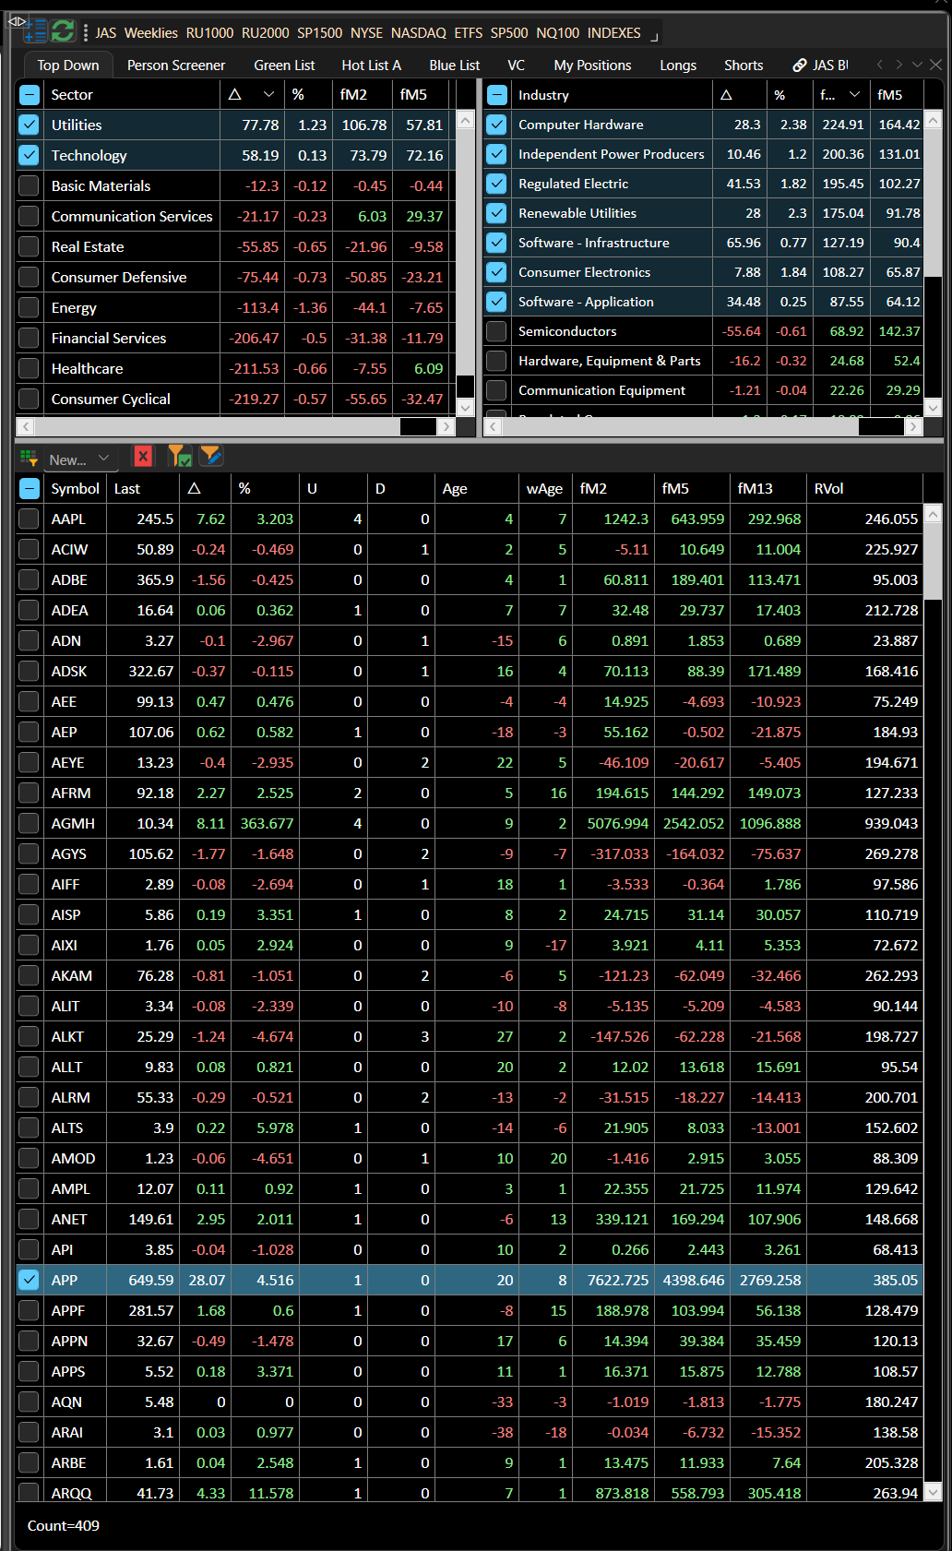Screen dimensions: 952x1551
Task: Open the tab overflow dropdown chevron
Action: point(917,65)
